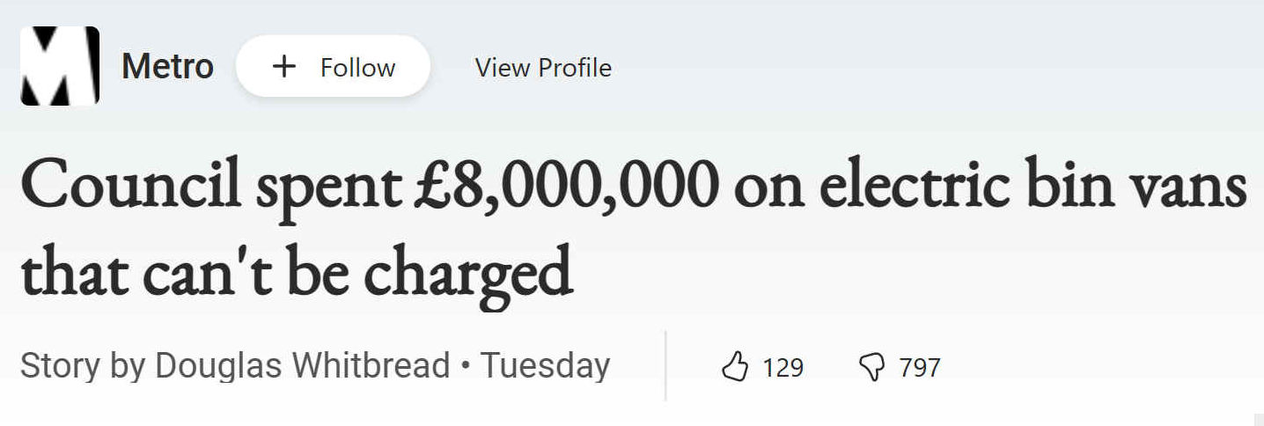This screenshot has height=426, width=1264.
Task: Click the word "Council" in headline
Action: (x=130, y=187)
